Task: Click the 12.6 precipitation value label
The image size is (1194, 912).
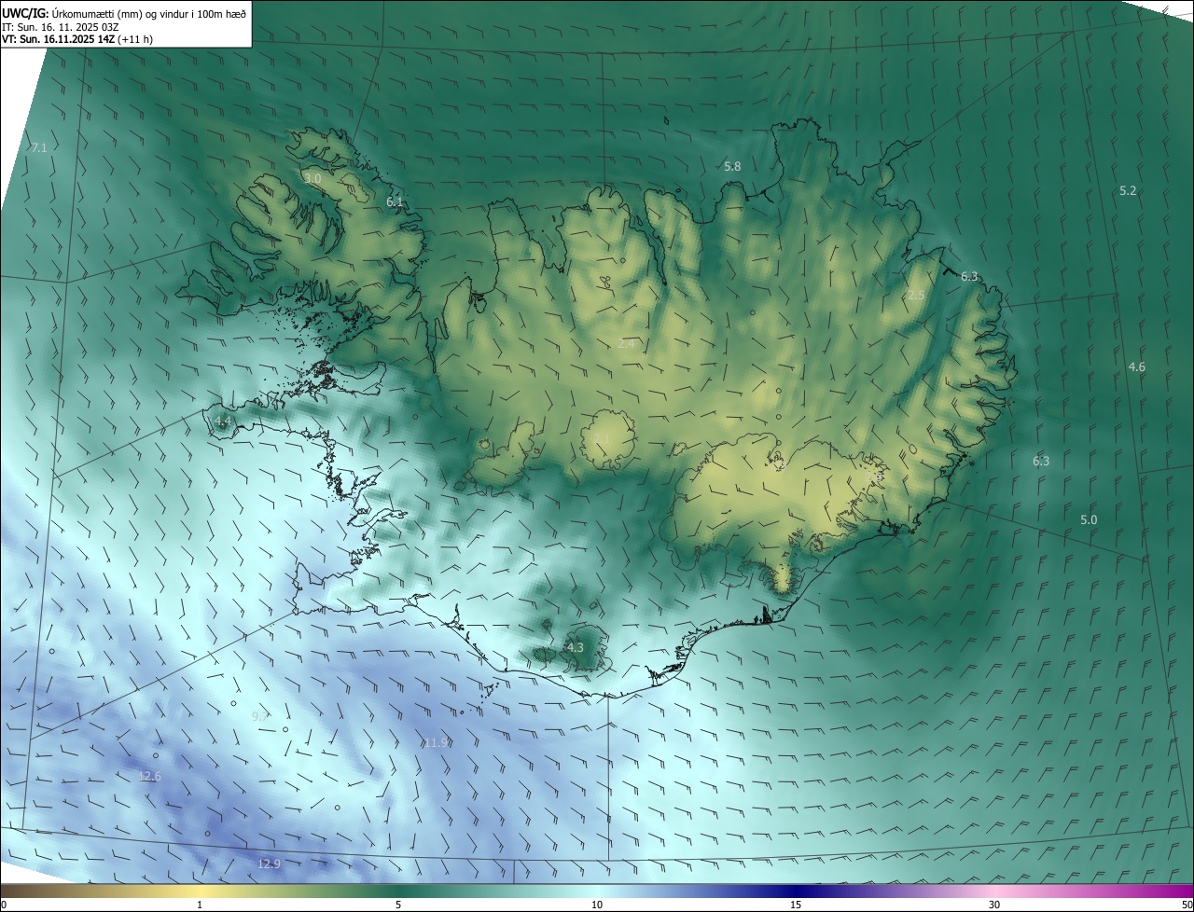Action: point(149,777)
